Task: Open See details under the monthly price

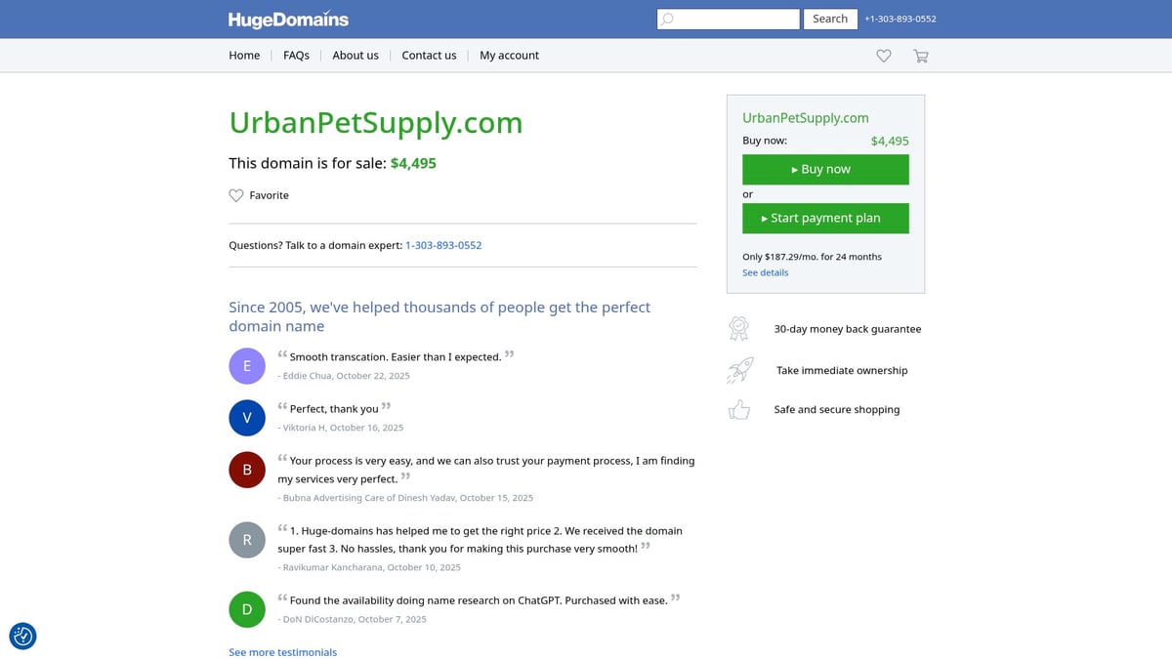Action: [765, 272]
